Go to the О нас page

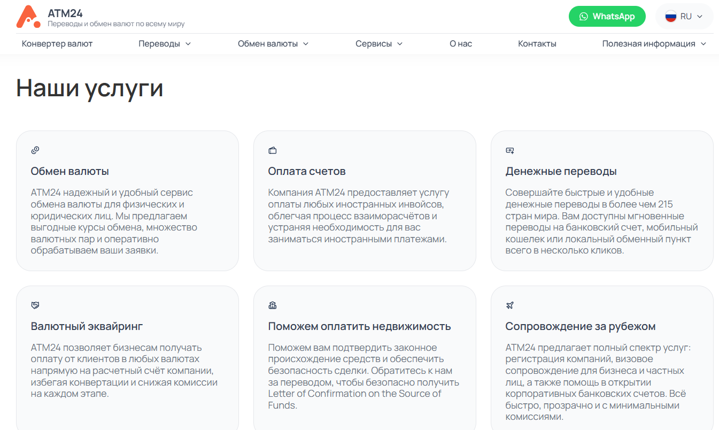click(461, 44)
